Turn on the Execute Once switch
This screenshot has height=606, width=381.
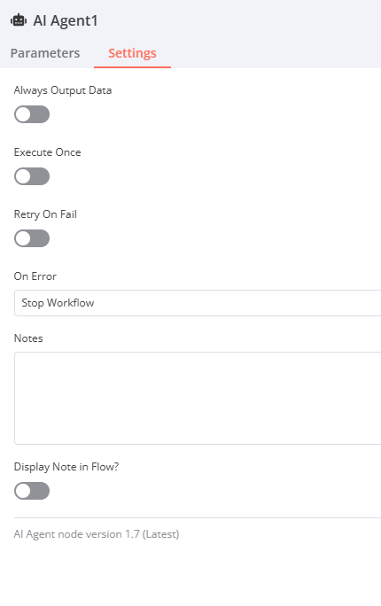(x=32, y=176)
